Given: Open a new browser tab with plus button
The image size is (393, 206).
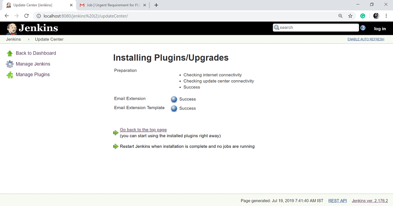Looking at the screenshot, I should click(156, 5).
